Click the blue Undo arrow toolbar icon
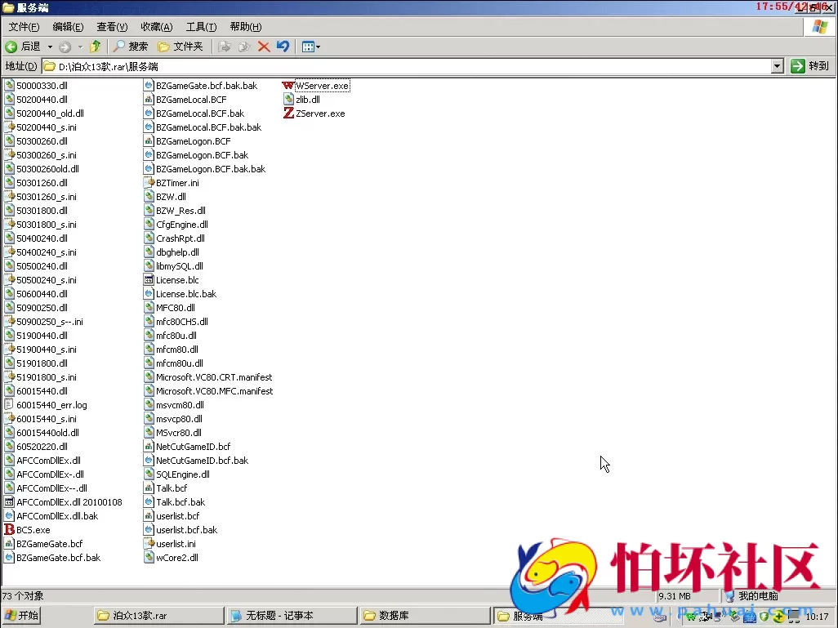The image size is (838, 628). (x=283, y=47)
